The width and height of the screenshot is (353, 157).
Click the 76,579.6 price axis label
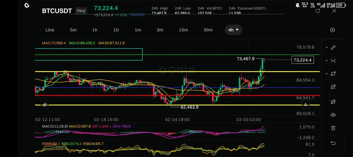coord(305,47)
